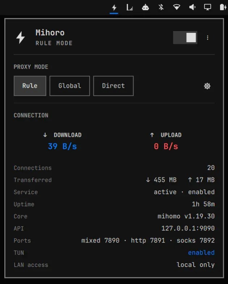Screen dimensions: 228x284
Task: Click the Core version mihomo v1.19.30
Action: click(x=186, y=216)
